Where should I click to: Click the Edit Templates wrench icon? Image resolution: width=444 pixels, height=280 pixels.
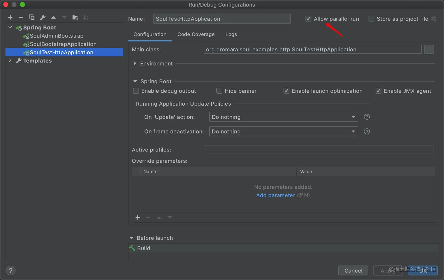pyautogui.click(x=43, y=18)
